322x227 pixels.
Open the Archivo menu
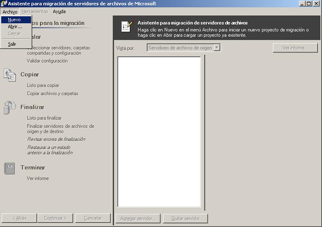coord(10,12)
